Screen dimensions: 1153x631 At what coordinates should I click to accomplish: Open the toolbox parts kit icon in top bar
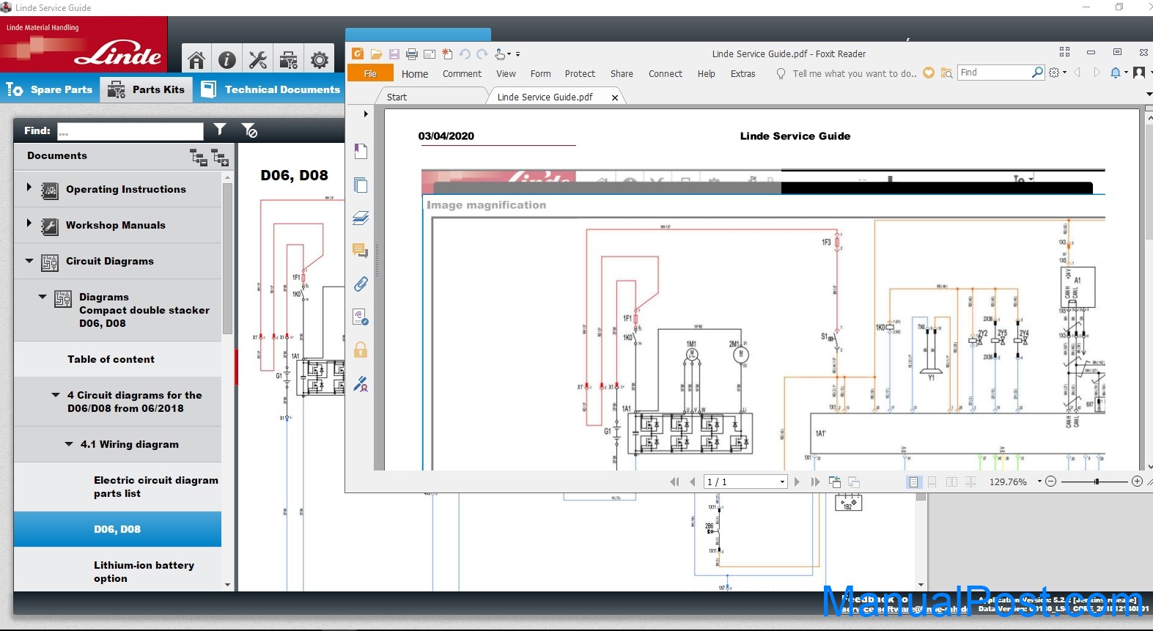click(289, 59)
